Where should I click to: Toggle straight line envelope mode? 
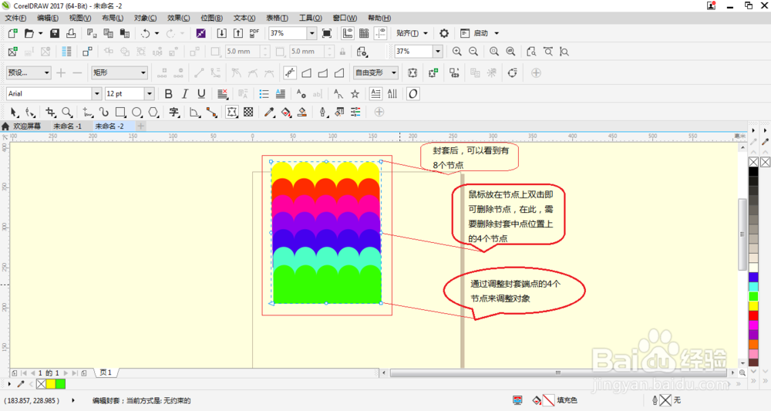point(306,72)
